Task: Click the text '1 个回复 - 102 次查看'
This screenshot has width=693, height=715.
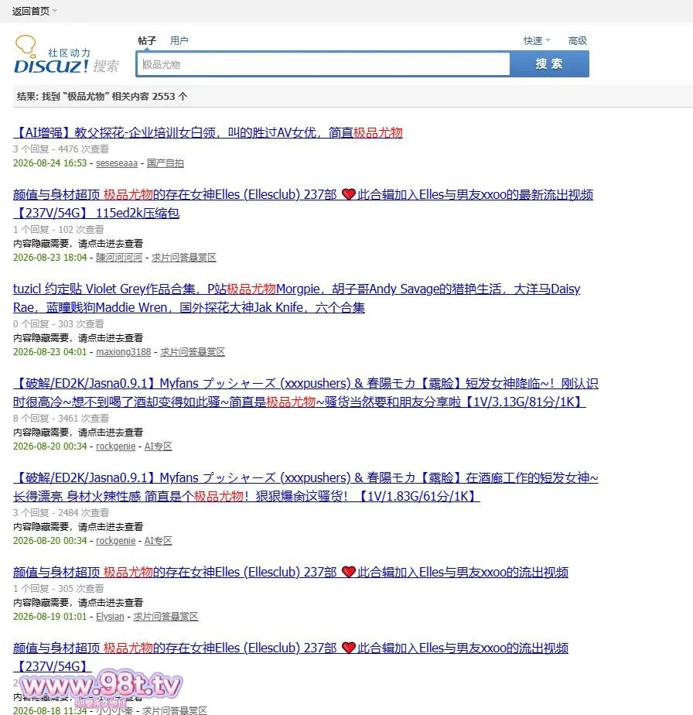Action: tap(58, 229)
